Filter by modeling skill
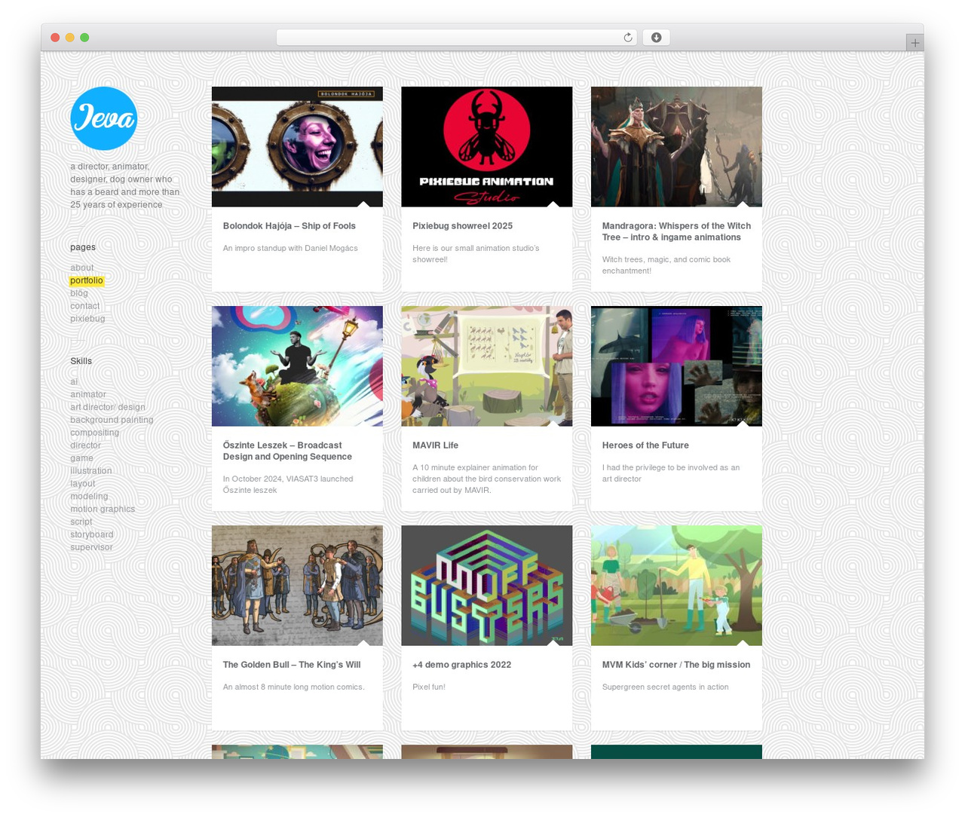The image size is (965, 817). click(x=89, y=497)
